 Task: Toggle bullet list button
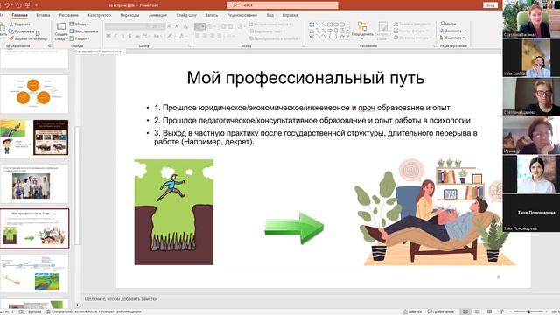[199, 26]
